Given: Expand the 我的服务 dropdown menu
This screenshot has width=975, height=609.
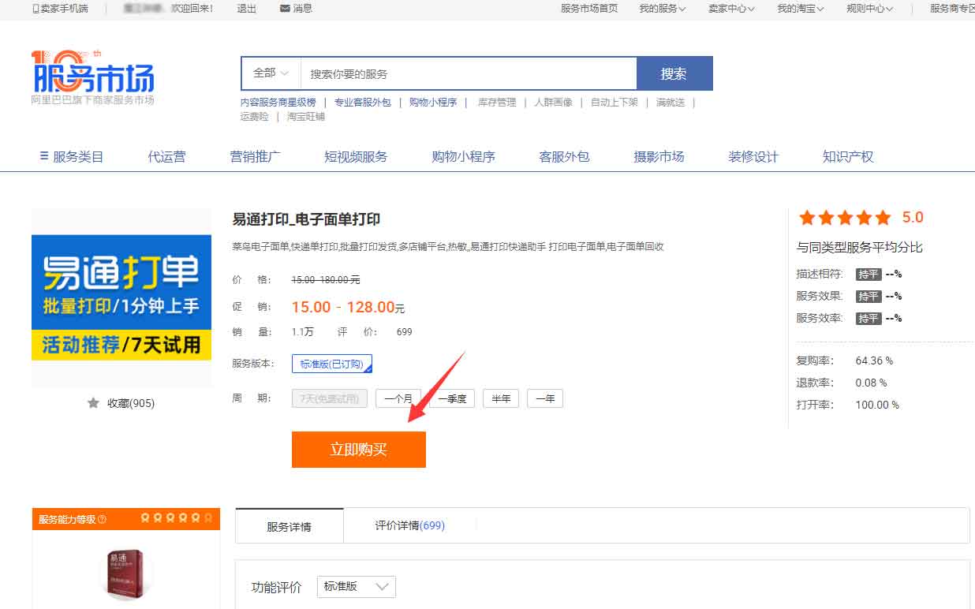Looking at the screenshot, I should pos(663,9).
